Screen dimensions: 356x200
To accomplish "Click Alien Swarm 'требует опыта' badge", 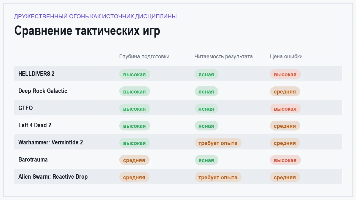I will [218, 177].
